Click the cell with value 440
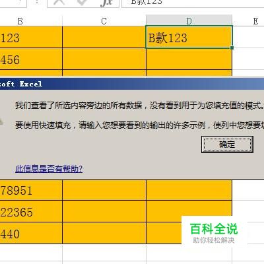The image size is (264, 264). coord(31,233)
